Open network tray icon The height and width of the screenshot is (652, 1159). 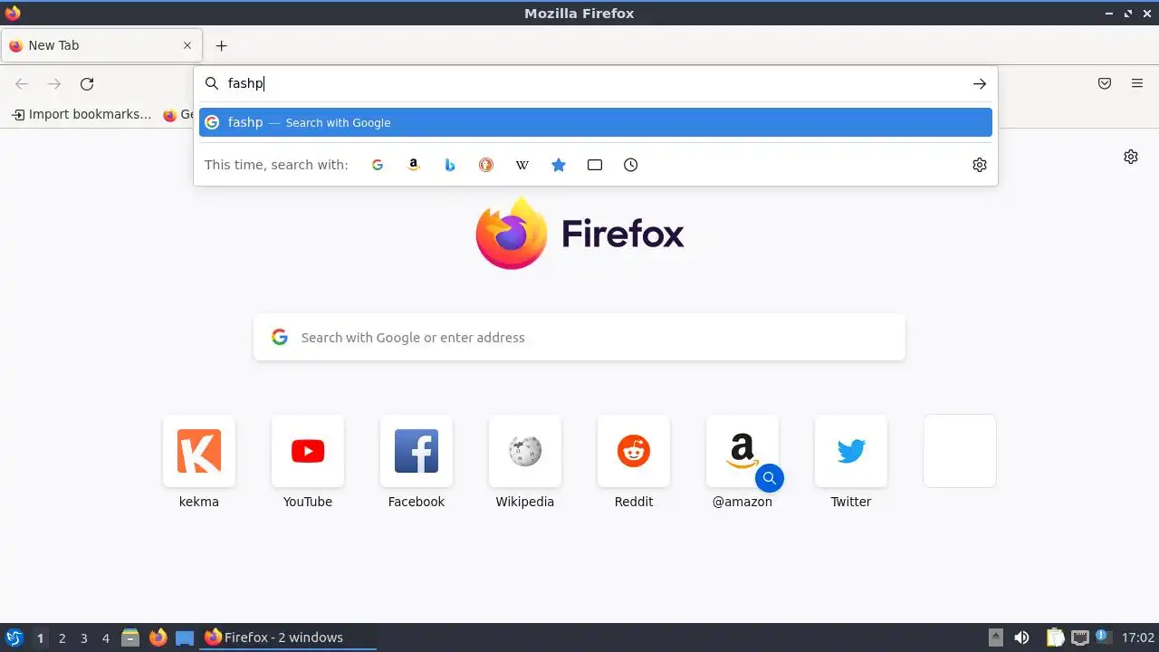[1079, 638]
